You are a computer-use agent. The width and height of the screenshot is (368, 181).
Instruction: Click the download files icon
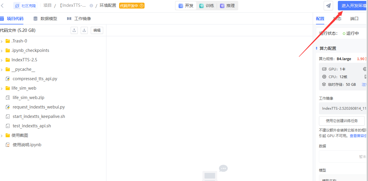tap(84, 30)
